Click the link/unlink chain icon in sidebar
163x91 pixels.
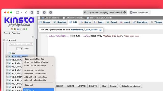tap(33, 37)
